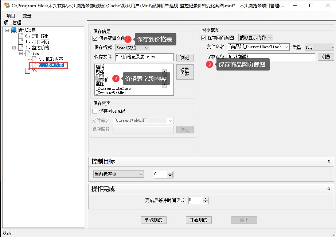Open 项目 menu

point(11,16)
